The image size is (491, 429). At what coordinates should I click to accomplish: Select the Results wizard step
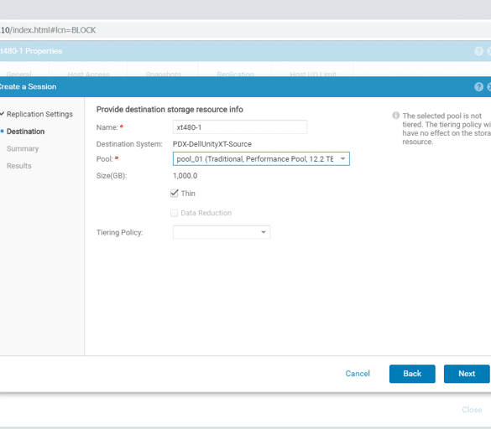[19, 166]
